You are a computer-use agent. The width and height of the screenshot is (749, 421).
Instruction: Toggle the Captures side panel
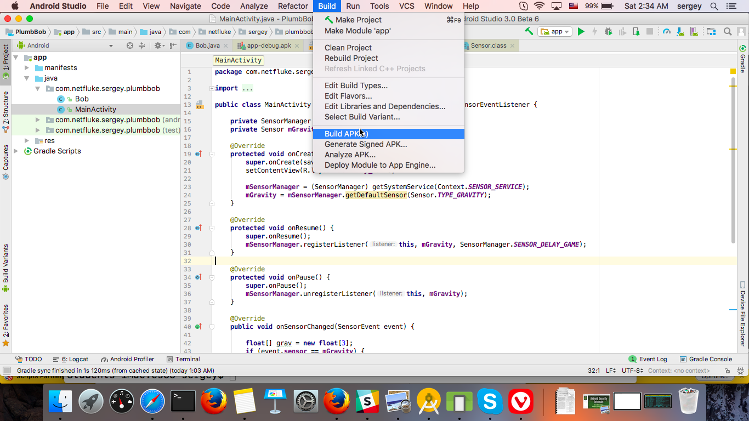coord(5,162)
